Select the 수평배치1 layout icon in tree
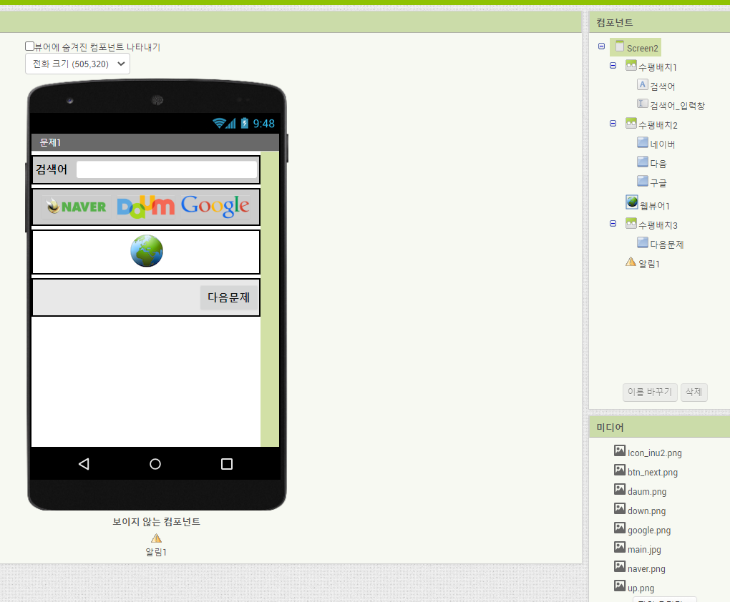Viewport: 730px width, 602px height. pos(631,65)
